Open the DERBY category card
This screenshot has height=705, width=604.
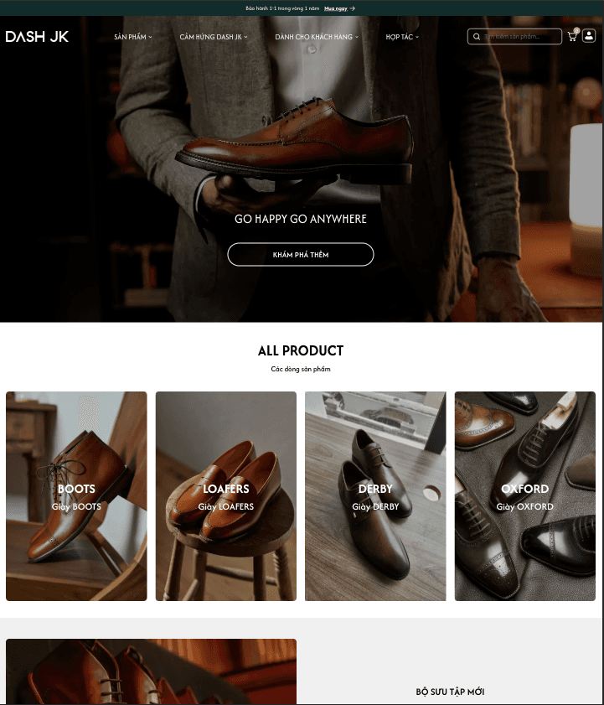[x=375, y=496]
